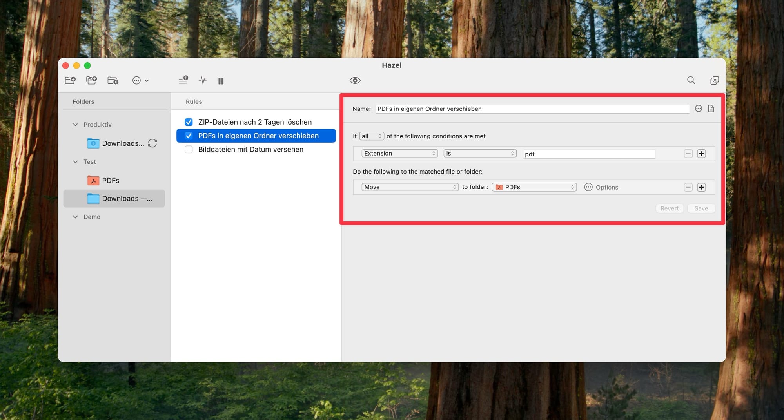Click the Options ellipsis for Move action
The height and width of the screenshot is (420, 784).
point(588,187)
